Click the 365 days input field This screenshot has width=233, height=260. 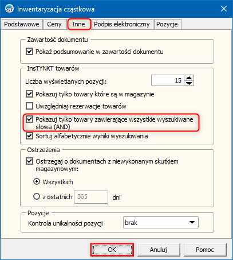point(91,197)
